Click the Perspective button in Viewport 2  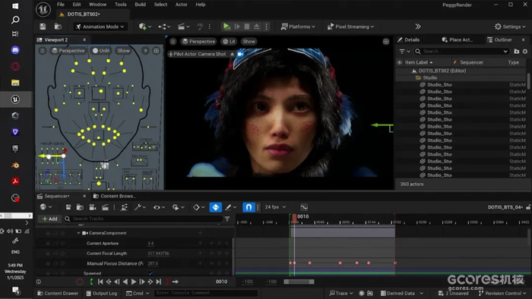pyautogui.click(x=68, y=50)
